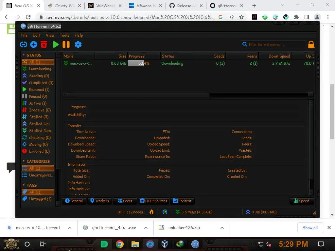The image size is (335, 251).
Task: Click the Add Torrent File plus icon
Action: (34, 44)
